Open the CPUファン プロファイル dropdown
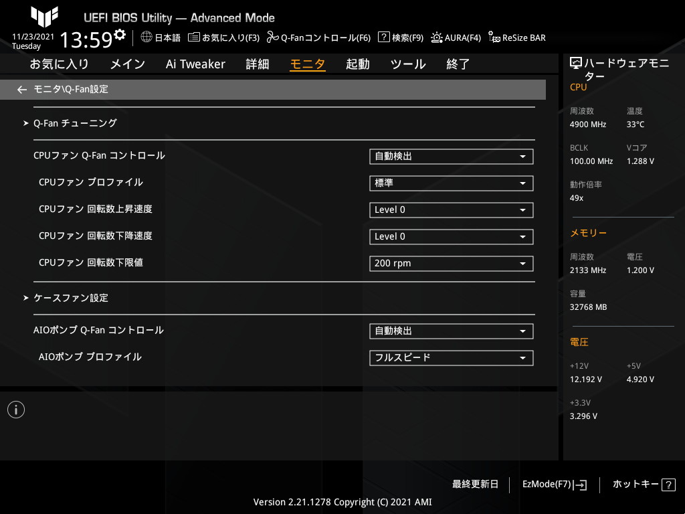Screen dimensions: 685x514 452,183
